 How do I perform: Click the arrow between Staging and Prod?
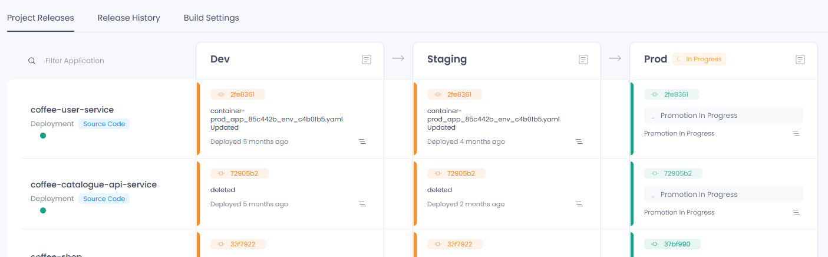coord(615,58)
